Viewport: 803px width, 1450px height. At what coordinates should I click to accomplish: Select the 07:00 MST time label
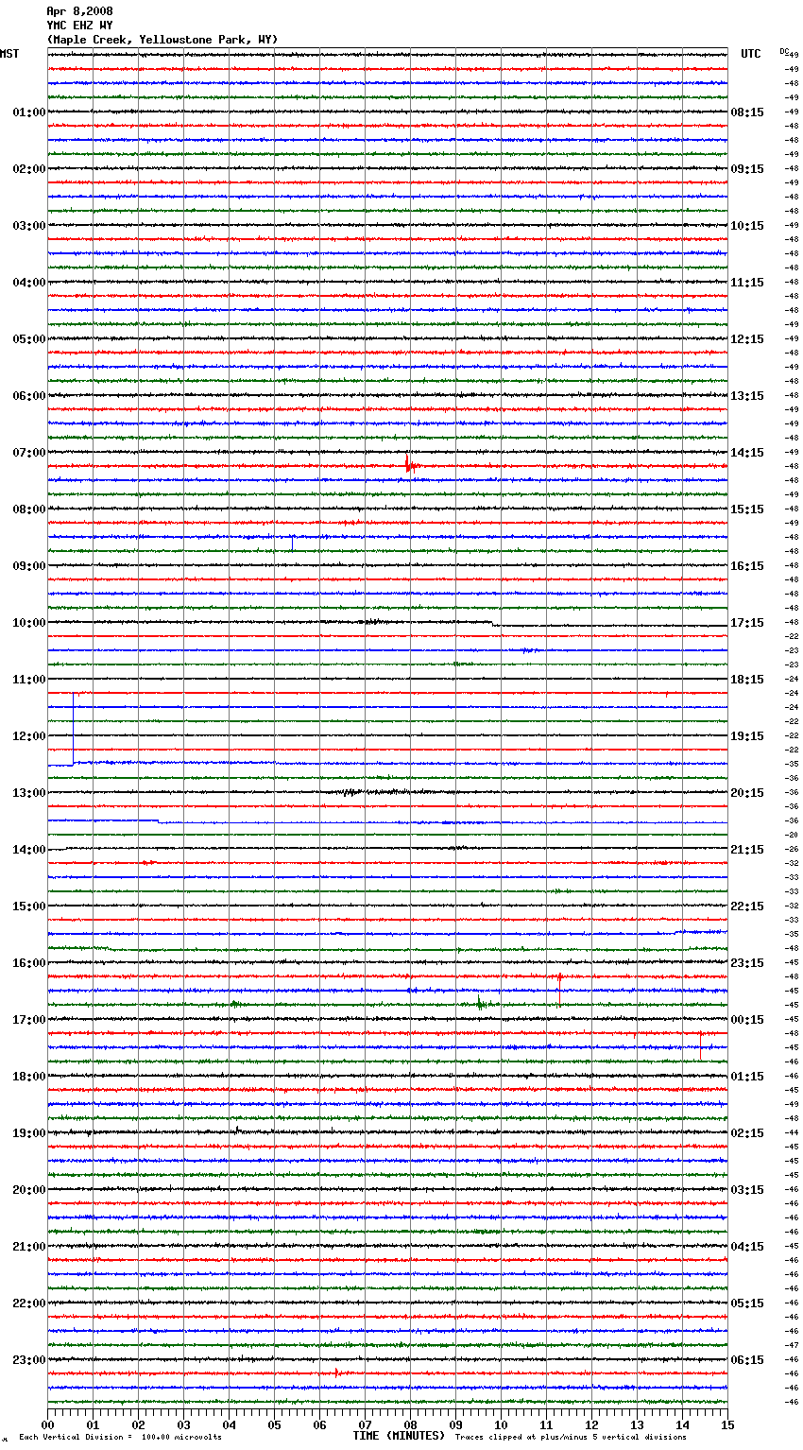(29, 453)
